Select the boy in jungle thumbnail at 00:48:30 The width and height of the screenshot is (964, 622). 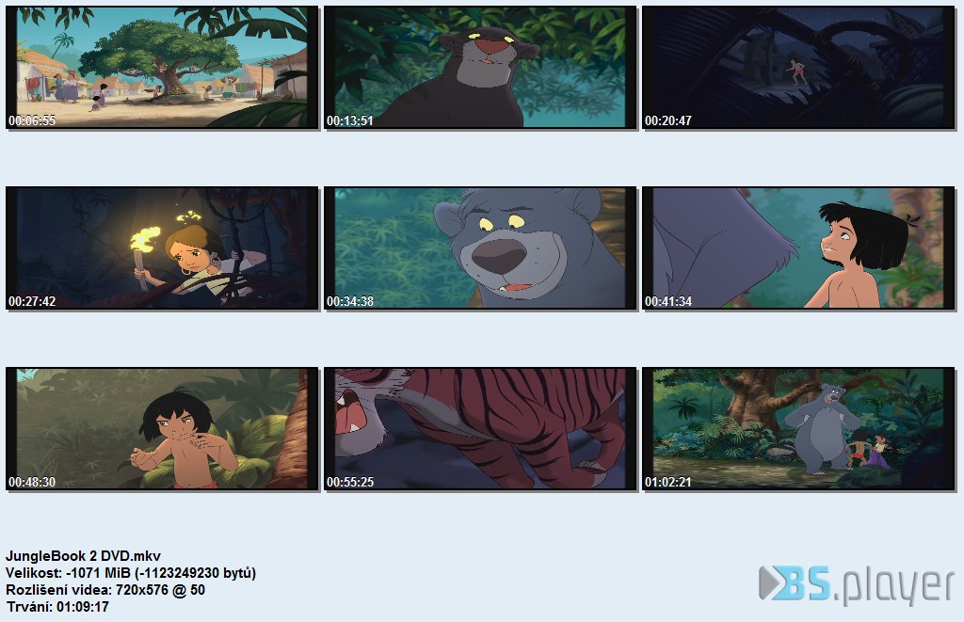[162, 429]
